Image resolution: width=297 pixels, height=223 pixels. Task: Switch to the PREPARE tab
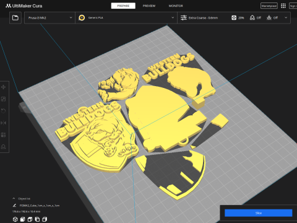123,6
